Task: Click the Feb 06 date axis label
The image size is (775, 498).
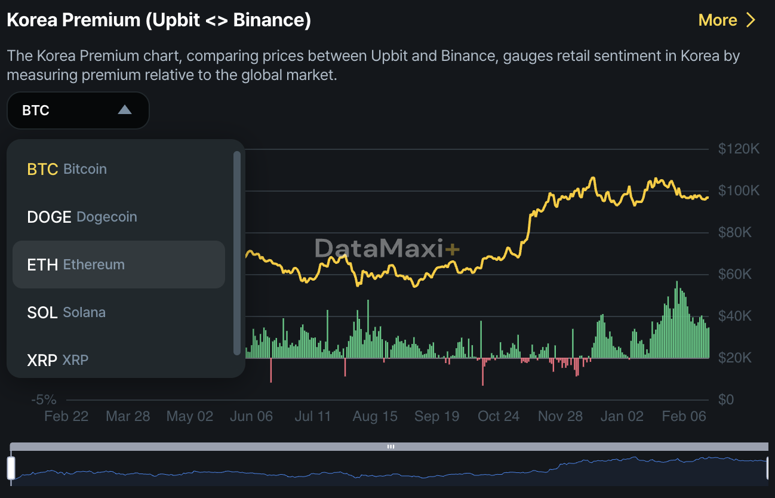Action: click(x=683, y=416)
